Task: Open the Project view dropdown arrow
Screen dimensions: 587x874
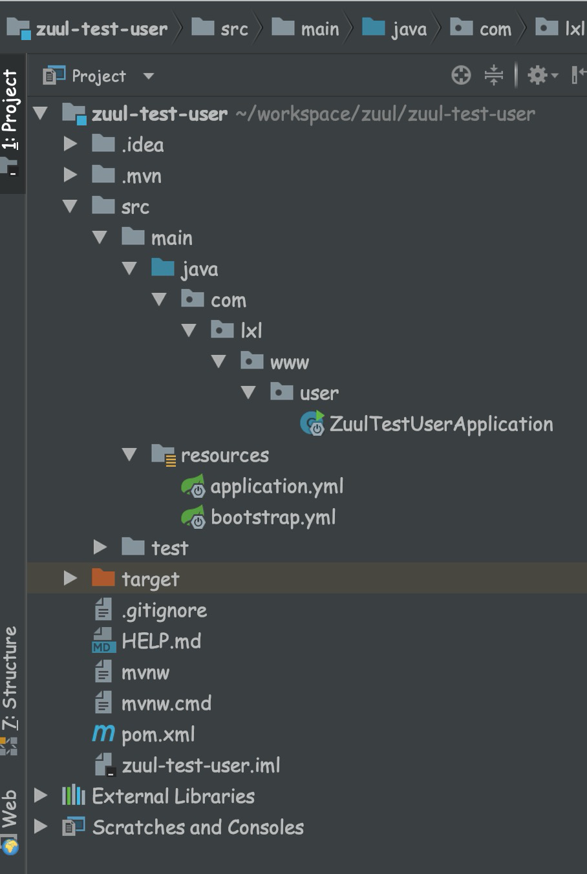Action: [x=148, y=76]
